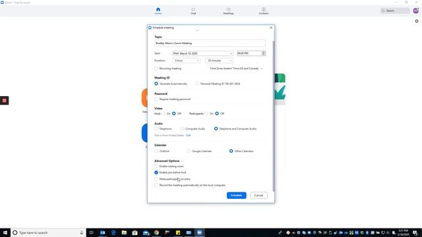Open Outlook from the taskbar
Viewport: 422px width, 237px height.
103,232
